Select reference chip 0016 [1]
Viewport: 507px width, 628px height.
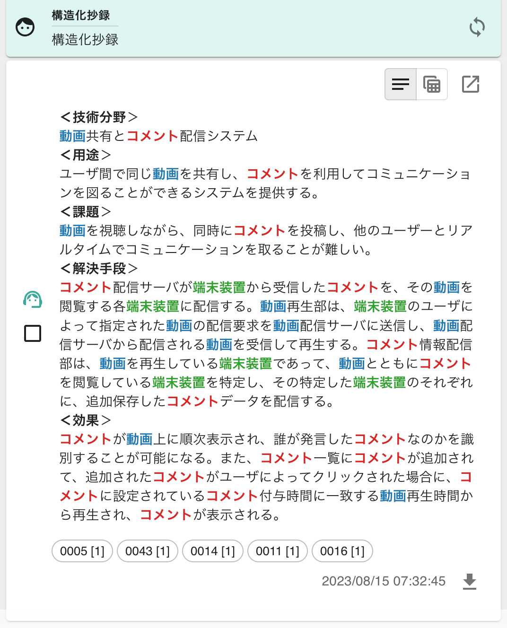coord(342,550)
